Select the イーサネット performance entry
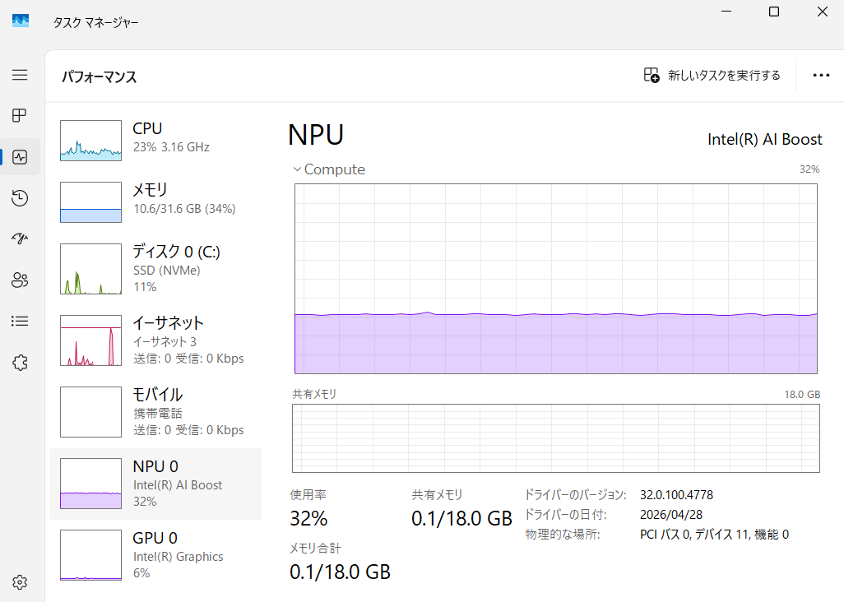844x602 pixels. coord(155,340)
